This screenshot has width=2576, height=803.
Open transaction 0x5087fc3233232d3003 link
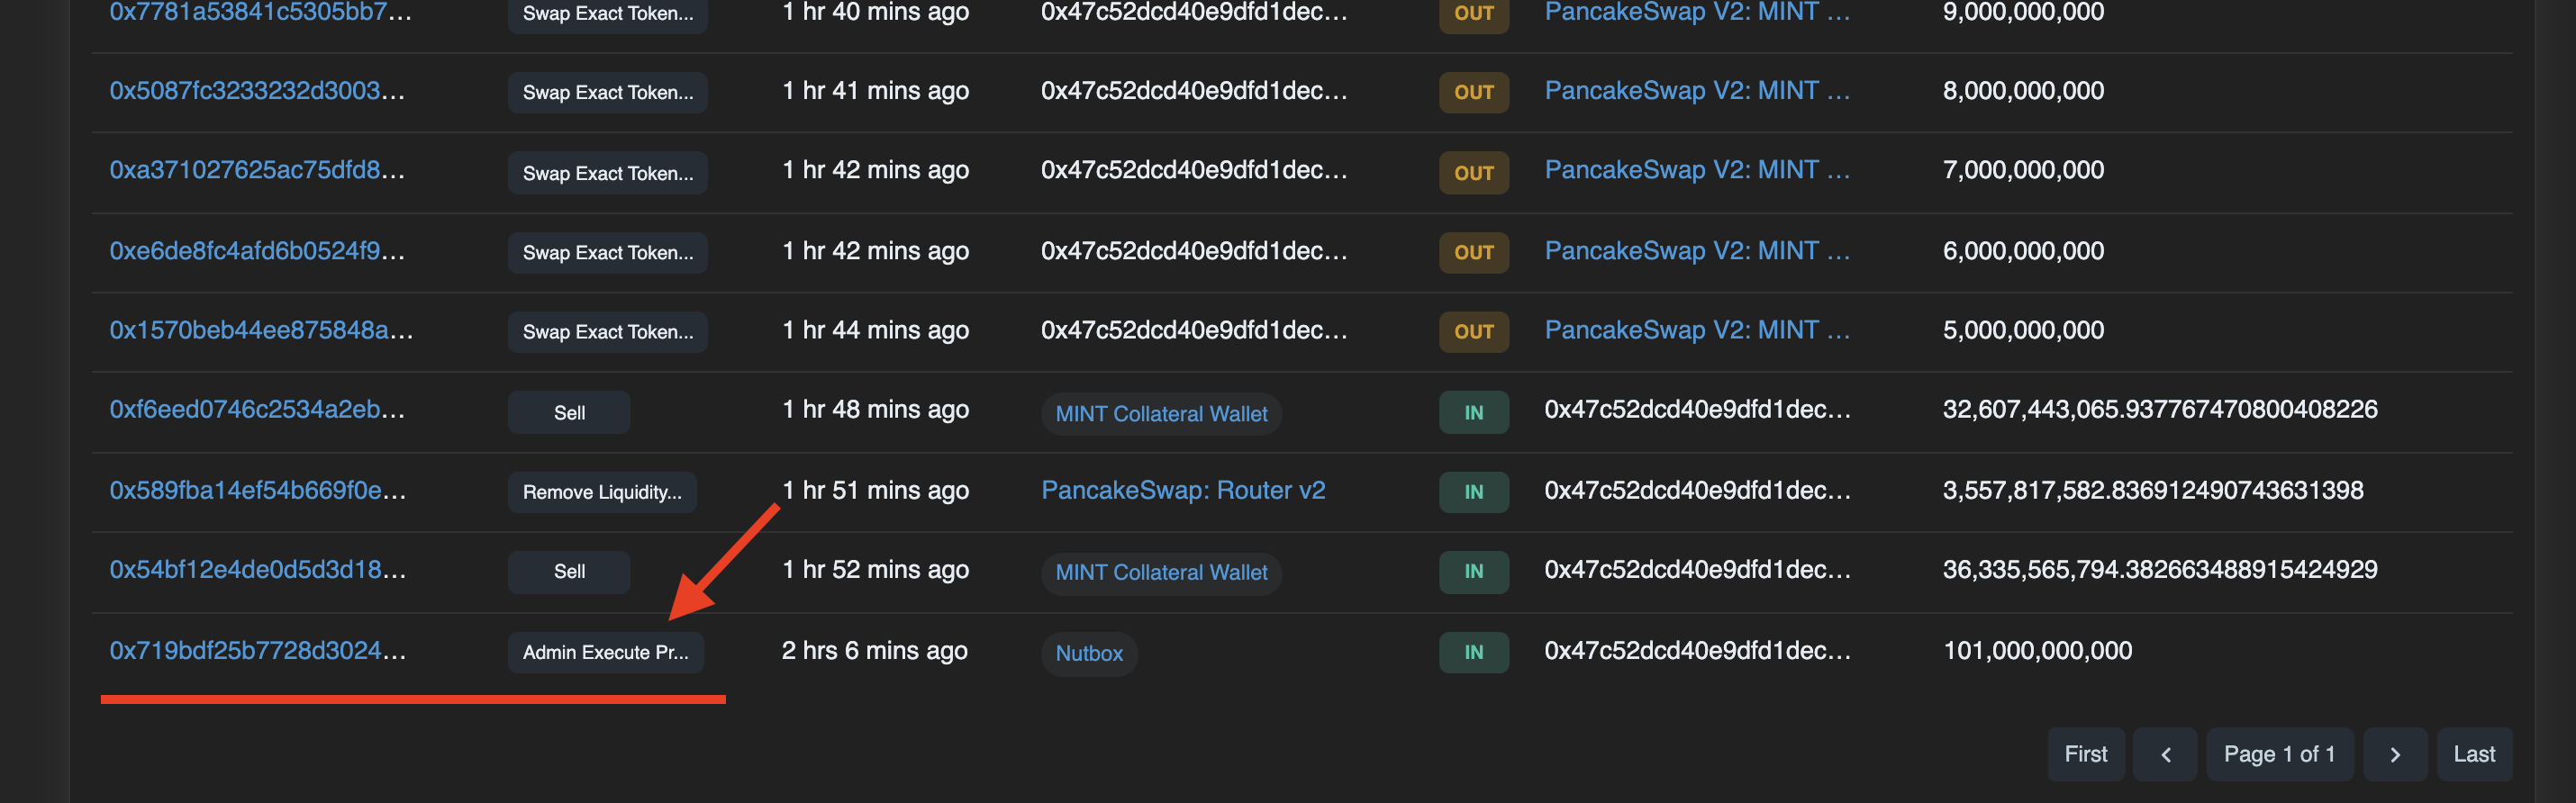(x=257, y=91)
